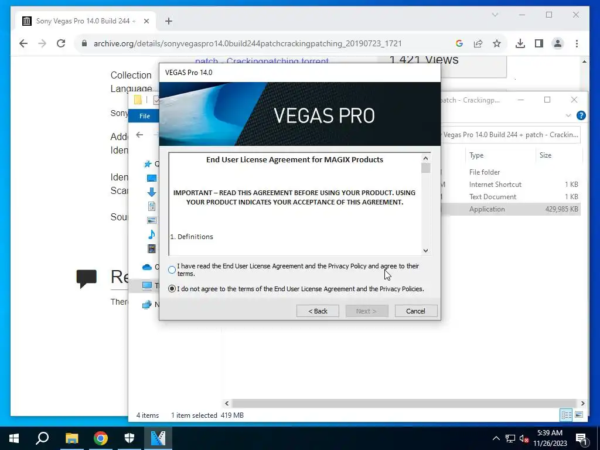
Task: Open Chrome from the taskbar
Action: [x=101, y=438]
